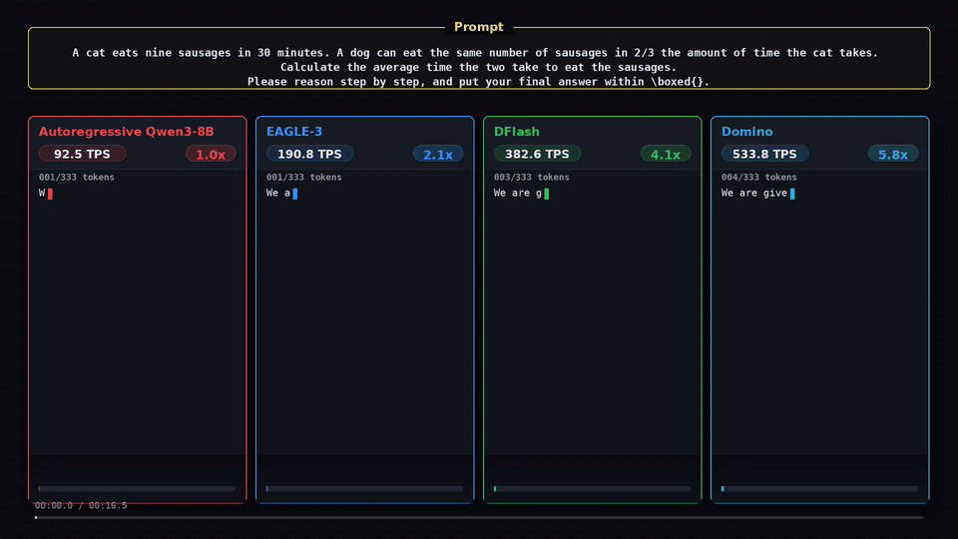Screen dimensions: 958x539
Task: Click the EAGLE-3 panel progress bar
Action: (365, 489)
